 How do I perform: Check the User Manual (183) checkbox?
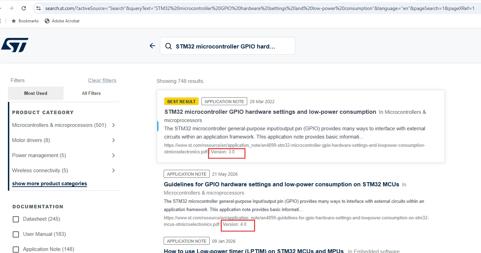(x=16, y=234)
